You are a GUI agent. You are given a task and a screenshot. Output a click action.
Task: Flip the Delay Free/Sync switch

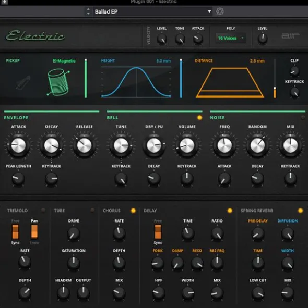pos(158,232)
